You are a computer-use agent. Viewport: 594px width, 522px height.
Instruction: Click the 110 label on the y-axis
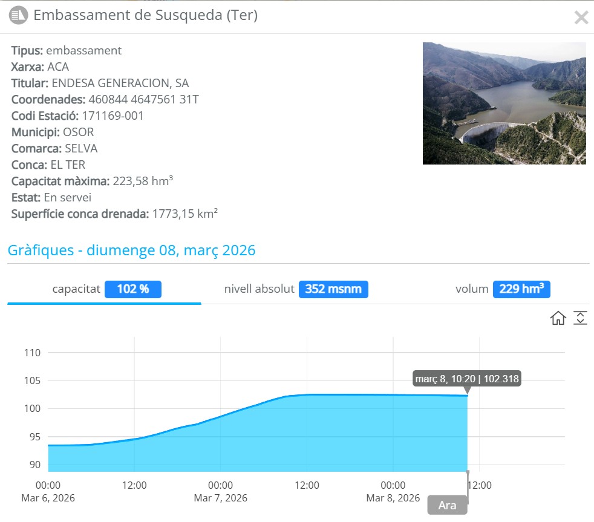[x=32, y=353]
